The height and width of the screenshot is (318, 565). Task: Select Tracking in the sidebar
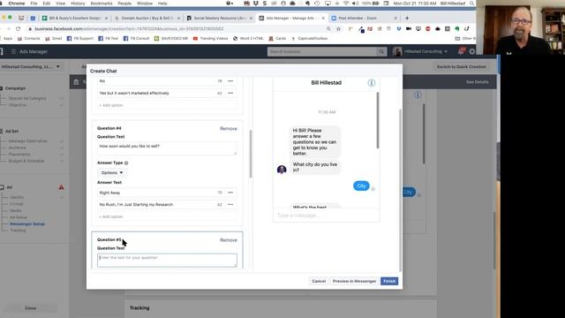point(18,231)
